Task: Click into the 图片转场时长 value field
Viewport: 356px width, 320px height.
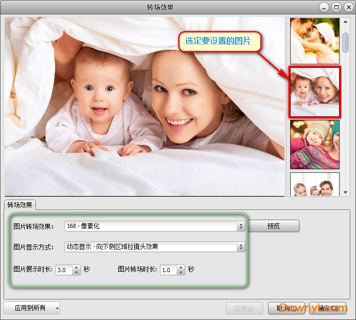Action: coord(168,270)
